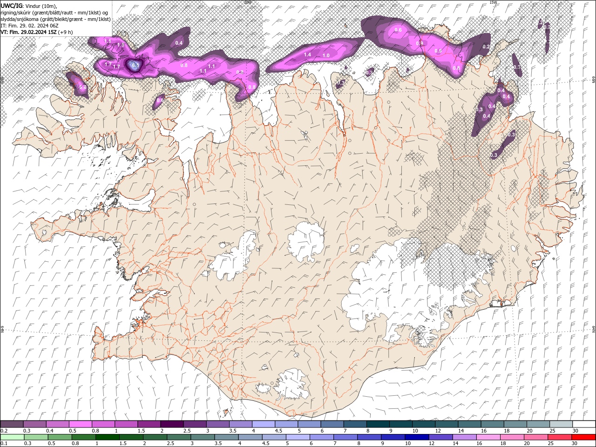Click the 6.1 snowfall maximum on the map
596x447 pixels.
point(135,66)
